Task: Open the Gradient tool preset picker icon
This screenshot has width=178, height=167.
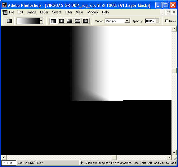Action: point(10,21)
